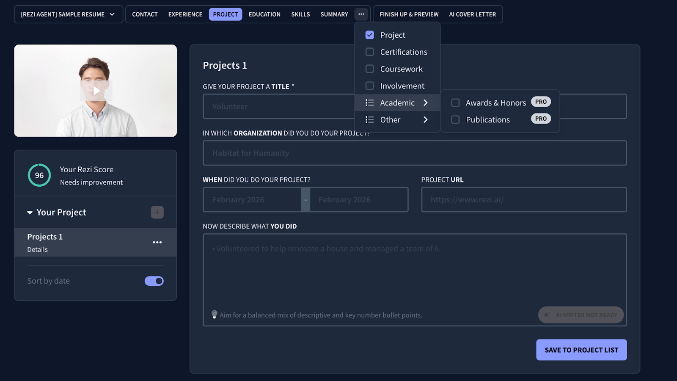Open the more sections ellipsis menu
677x381 pixels.
[361, 14]
